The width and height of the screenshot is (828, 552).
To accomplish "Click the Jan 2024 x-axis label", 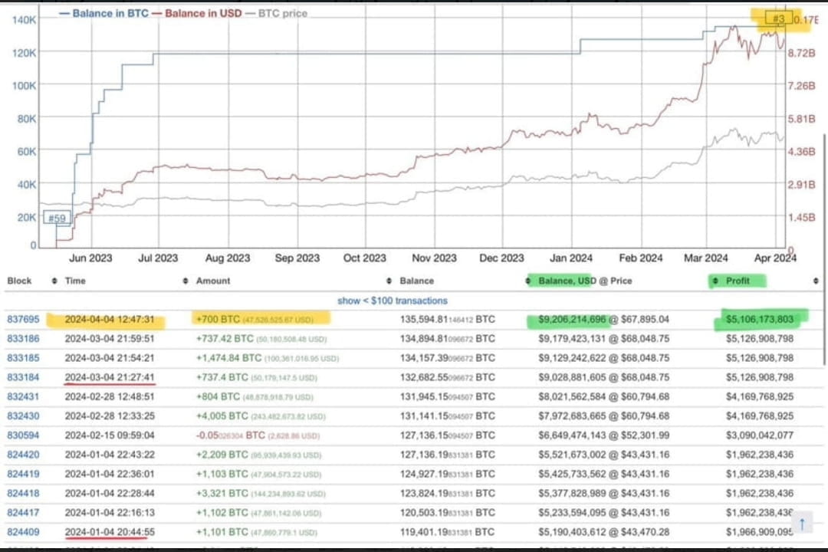I will click(x=571, y=258).
